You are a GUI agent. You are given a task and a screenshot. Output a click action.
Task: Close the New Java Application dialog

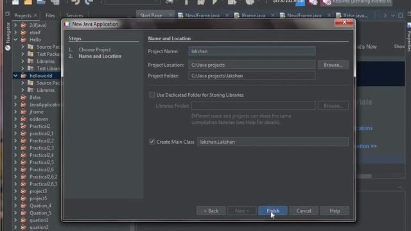pyautogui.click(x=344, y=22)
